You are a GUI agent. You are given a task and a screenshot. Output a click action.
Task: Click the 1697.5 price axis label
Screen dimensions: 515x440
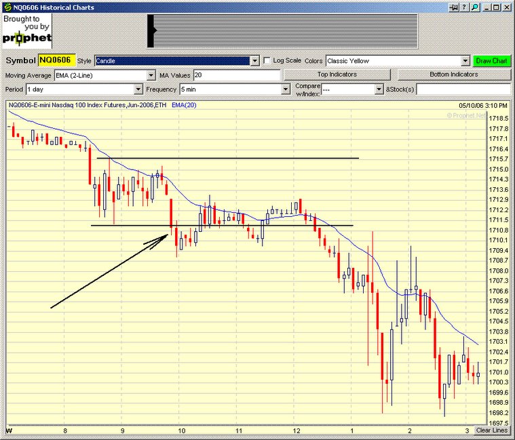499,423
